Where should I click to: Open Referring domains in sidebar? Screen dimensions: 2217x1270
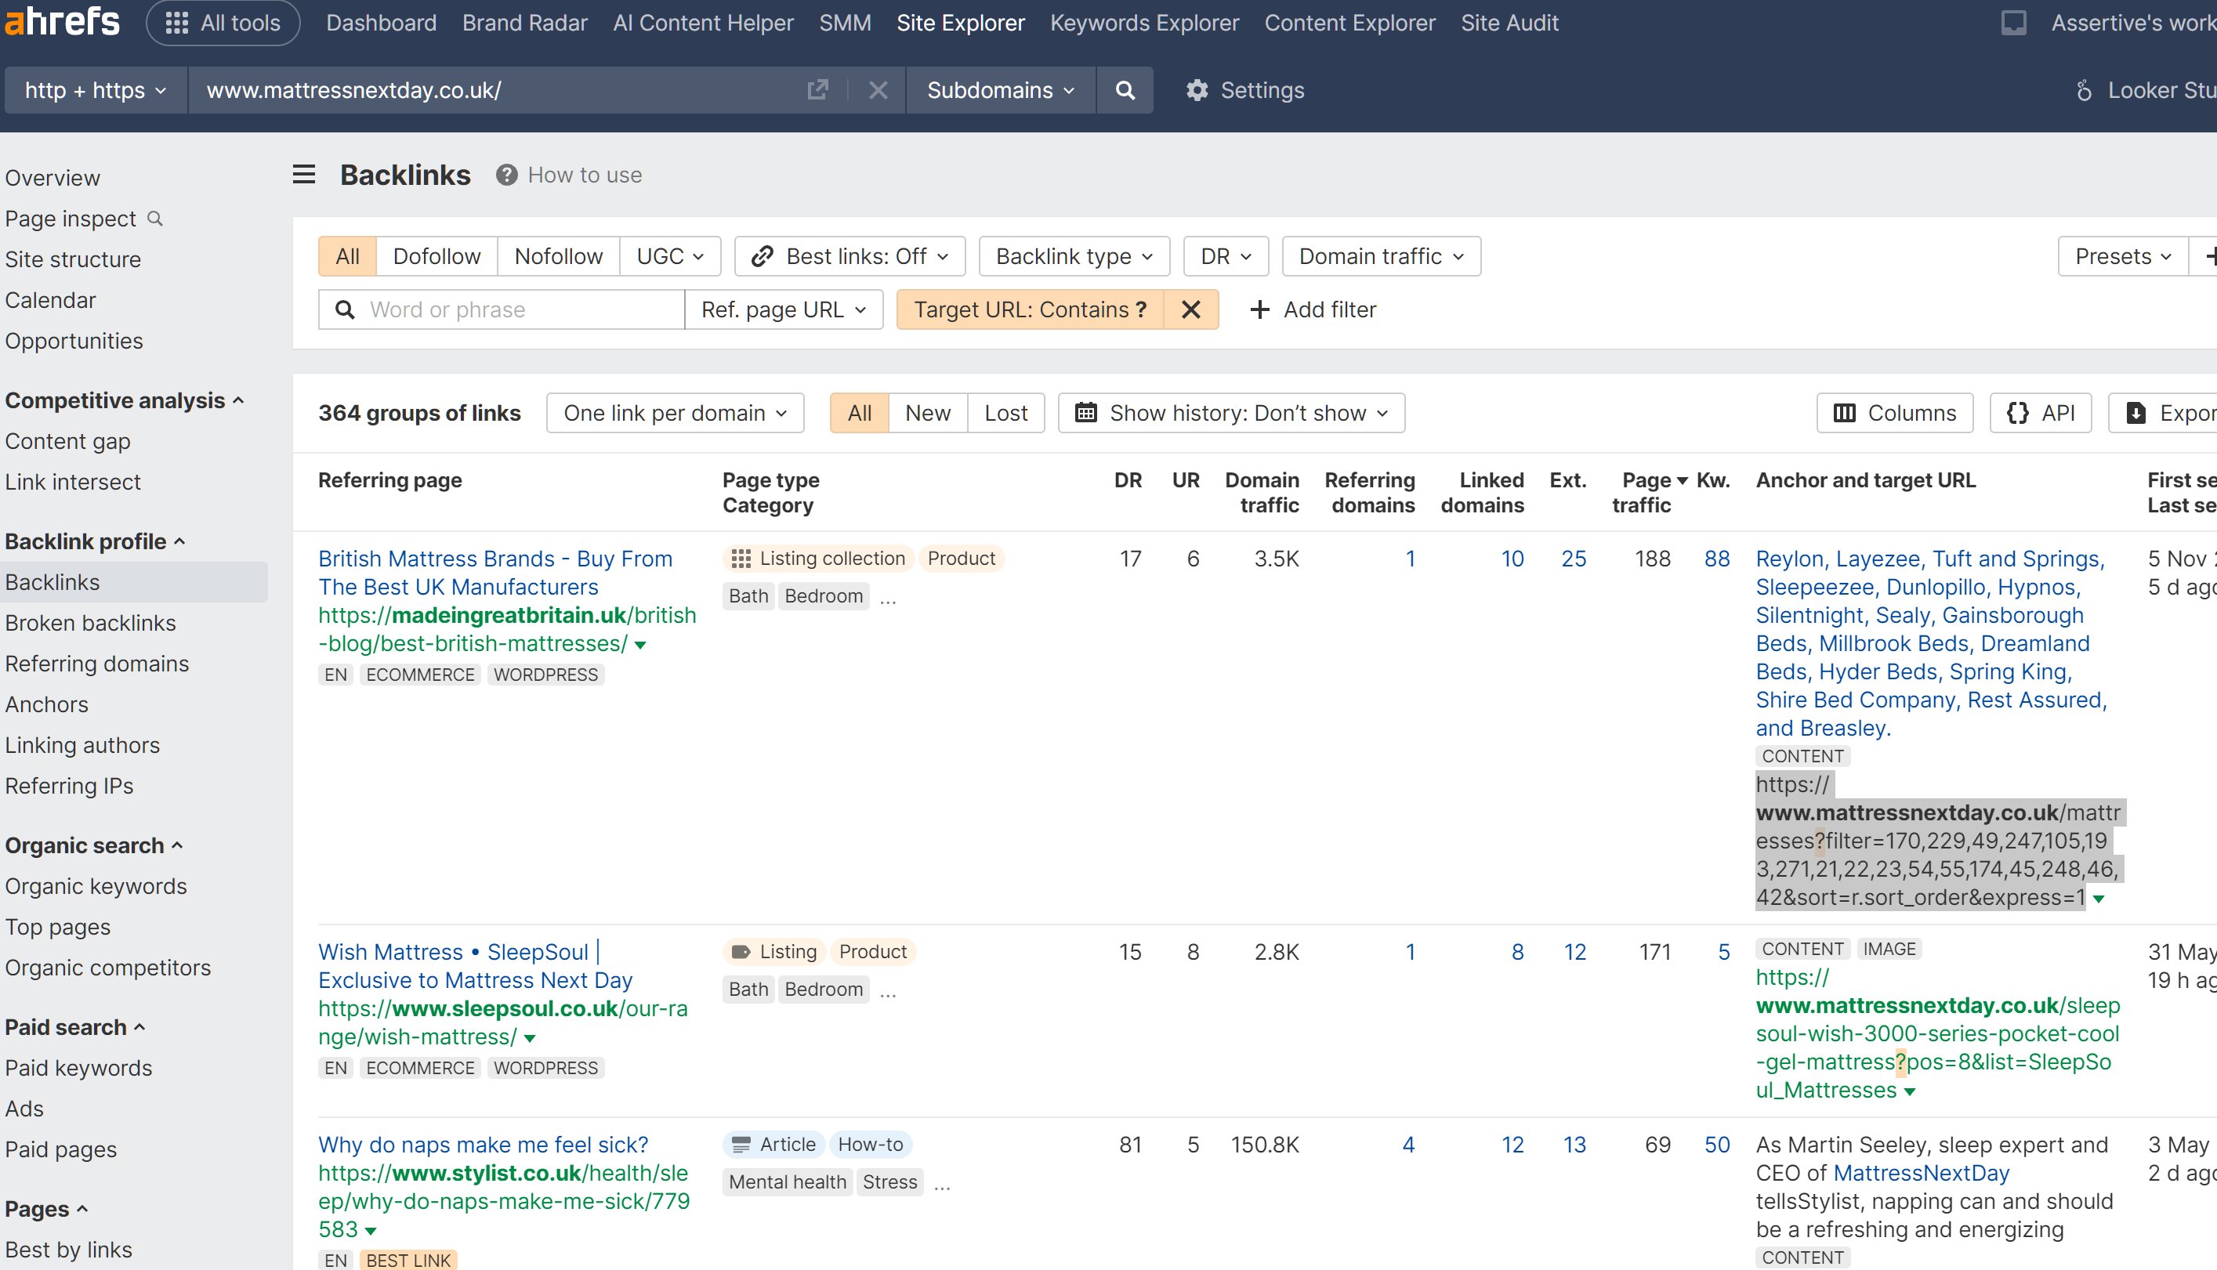(x=97, y=664)
